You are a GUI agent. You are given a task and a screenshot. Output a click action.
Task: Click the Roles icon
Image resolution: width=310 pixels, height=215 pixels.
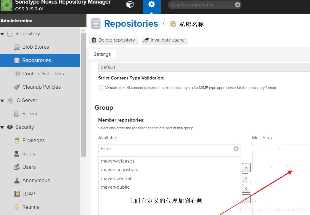(17, 154)
